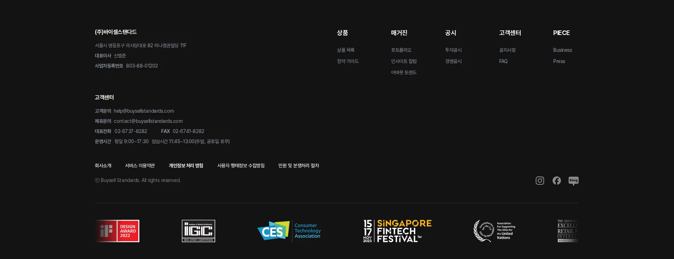Open the 청약 가이드 link
The width and height of the screenshot is (674, 259).
point(348,61)
